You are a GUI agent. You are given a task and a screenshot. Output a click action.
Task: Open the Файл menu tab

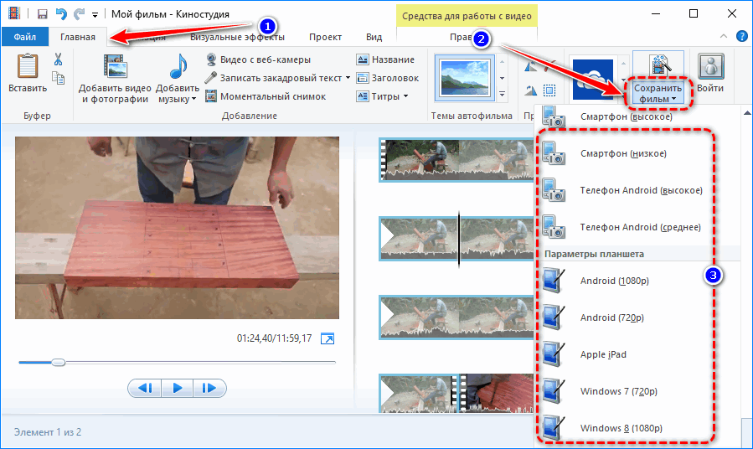(x=24, y=37)
